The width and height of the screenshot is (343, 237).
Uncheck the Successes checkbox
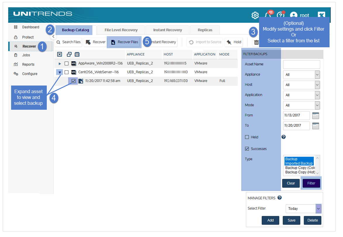(247, 149)
